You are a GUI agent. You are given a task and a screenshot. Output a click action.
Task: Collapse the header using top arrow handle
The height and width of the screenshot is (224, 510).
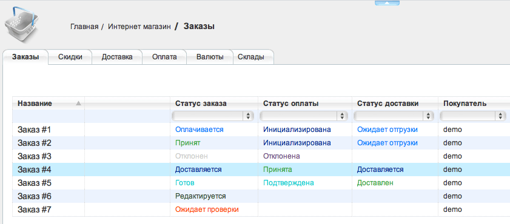[387, 3]
